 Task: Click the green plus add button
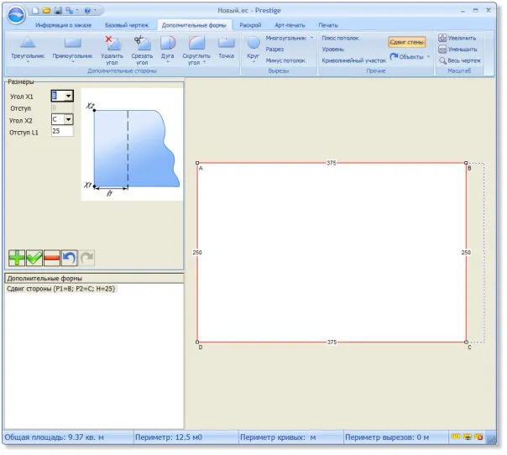pos(17,258)
